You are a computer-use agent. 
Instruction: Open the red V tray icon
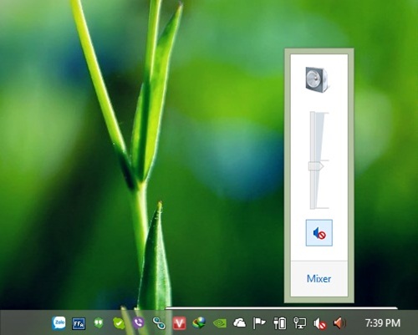click(179, 323)
